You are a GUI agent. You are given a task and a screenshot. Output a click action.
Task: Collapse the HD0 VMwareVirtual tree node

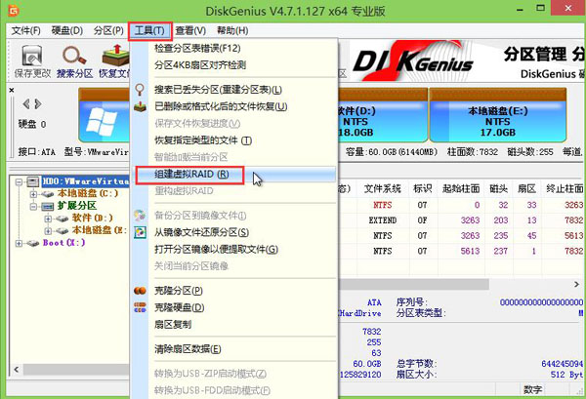(19, 181)
